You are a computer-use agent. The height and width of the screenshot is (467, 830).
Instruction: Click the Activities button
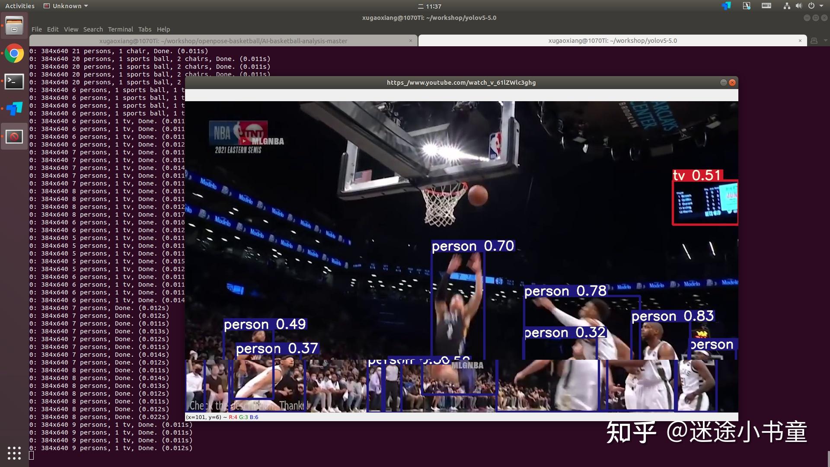coord(19,6)
